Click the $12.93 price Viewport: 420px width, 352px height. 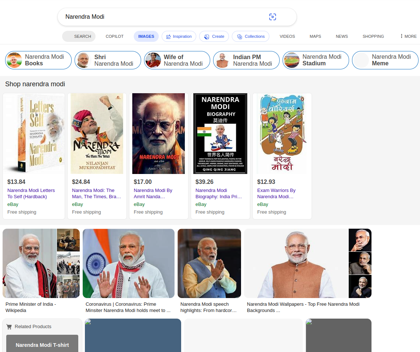(x=266, y=182)
